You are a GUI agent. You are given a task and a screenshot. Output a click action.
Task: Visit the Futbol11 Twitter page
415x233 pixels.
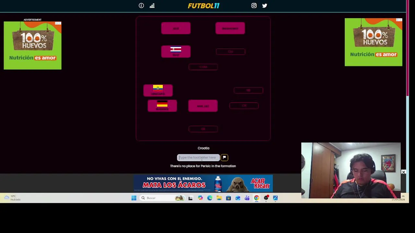point(265,6)
